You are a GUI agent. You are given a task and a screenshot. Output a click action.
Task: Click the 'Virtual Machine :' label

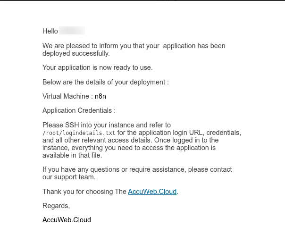point(68,96)
